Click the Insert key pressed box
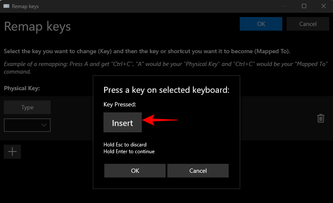The image size is (333, 203). [123, 123]
